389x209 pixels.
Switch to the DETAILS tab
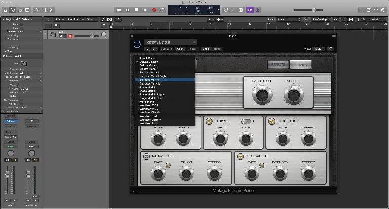click(x=300, y=65)
